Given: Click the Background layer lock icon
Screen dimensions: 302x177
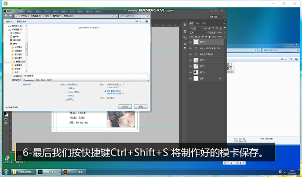Looking at the screenshot, I should 220,79.
